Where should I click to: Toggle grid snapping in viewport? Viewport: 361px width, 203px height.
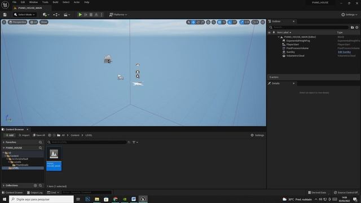pyautogui.click(x=219, y=22)
